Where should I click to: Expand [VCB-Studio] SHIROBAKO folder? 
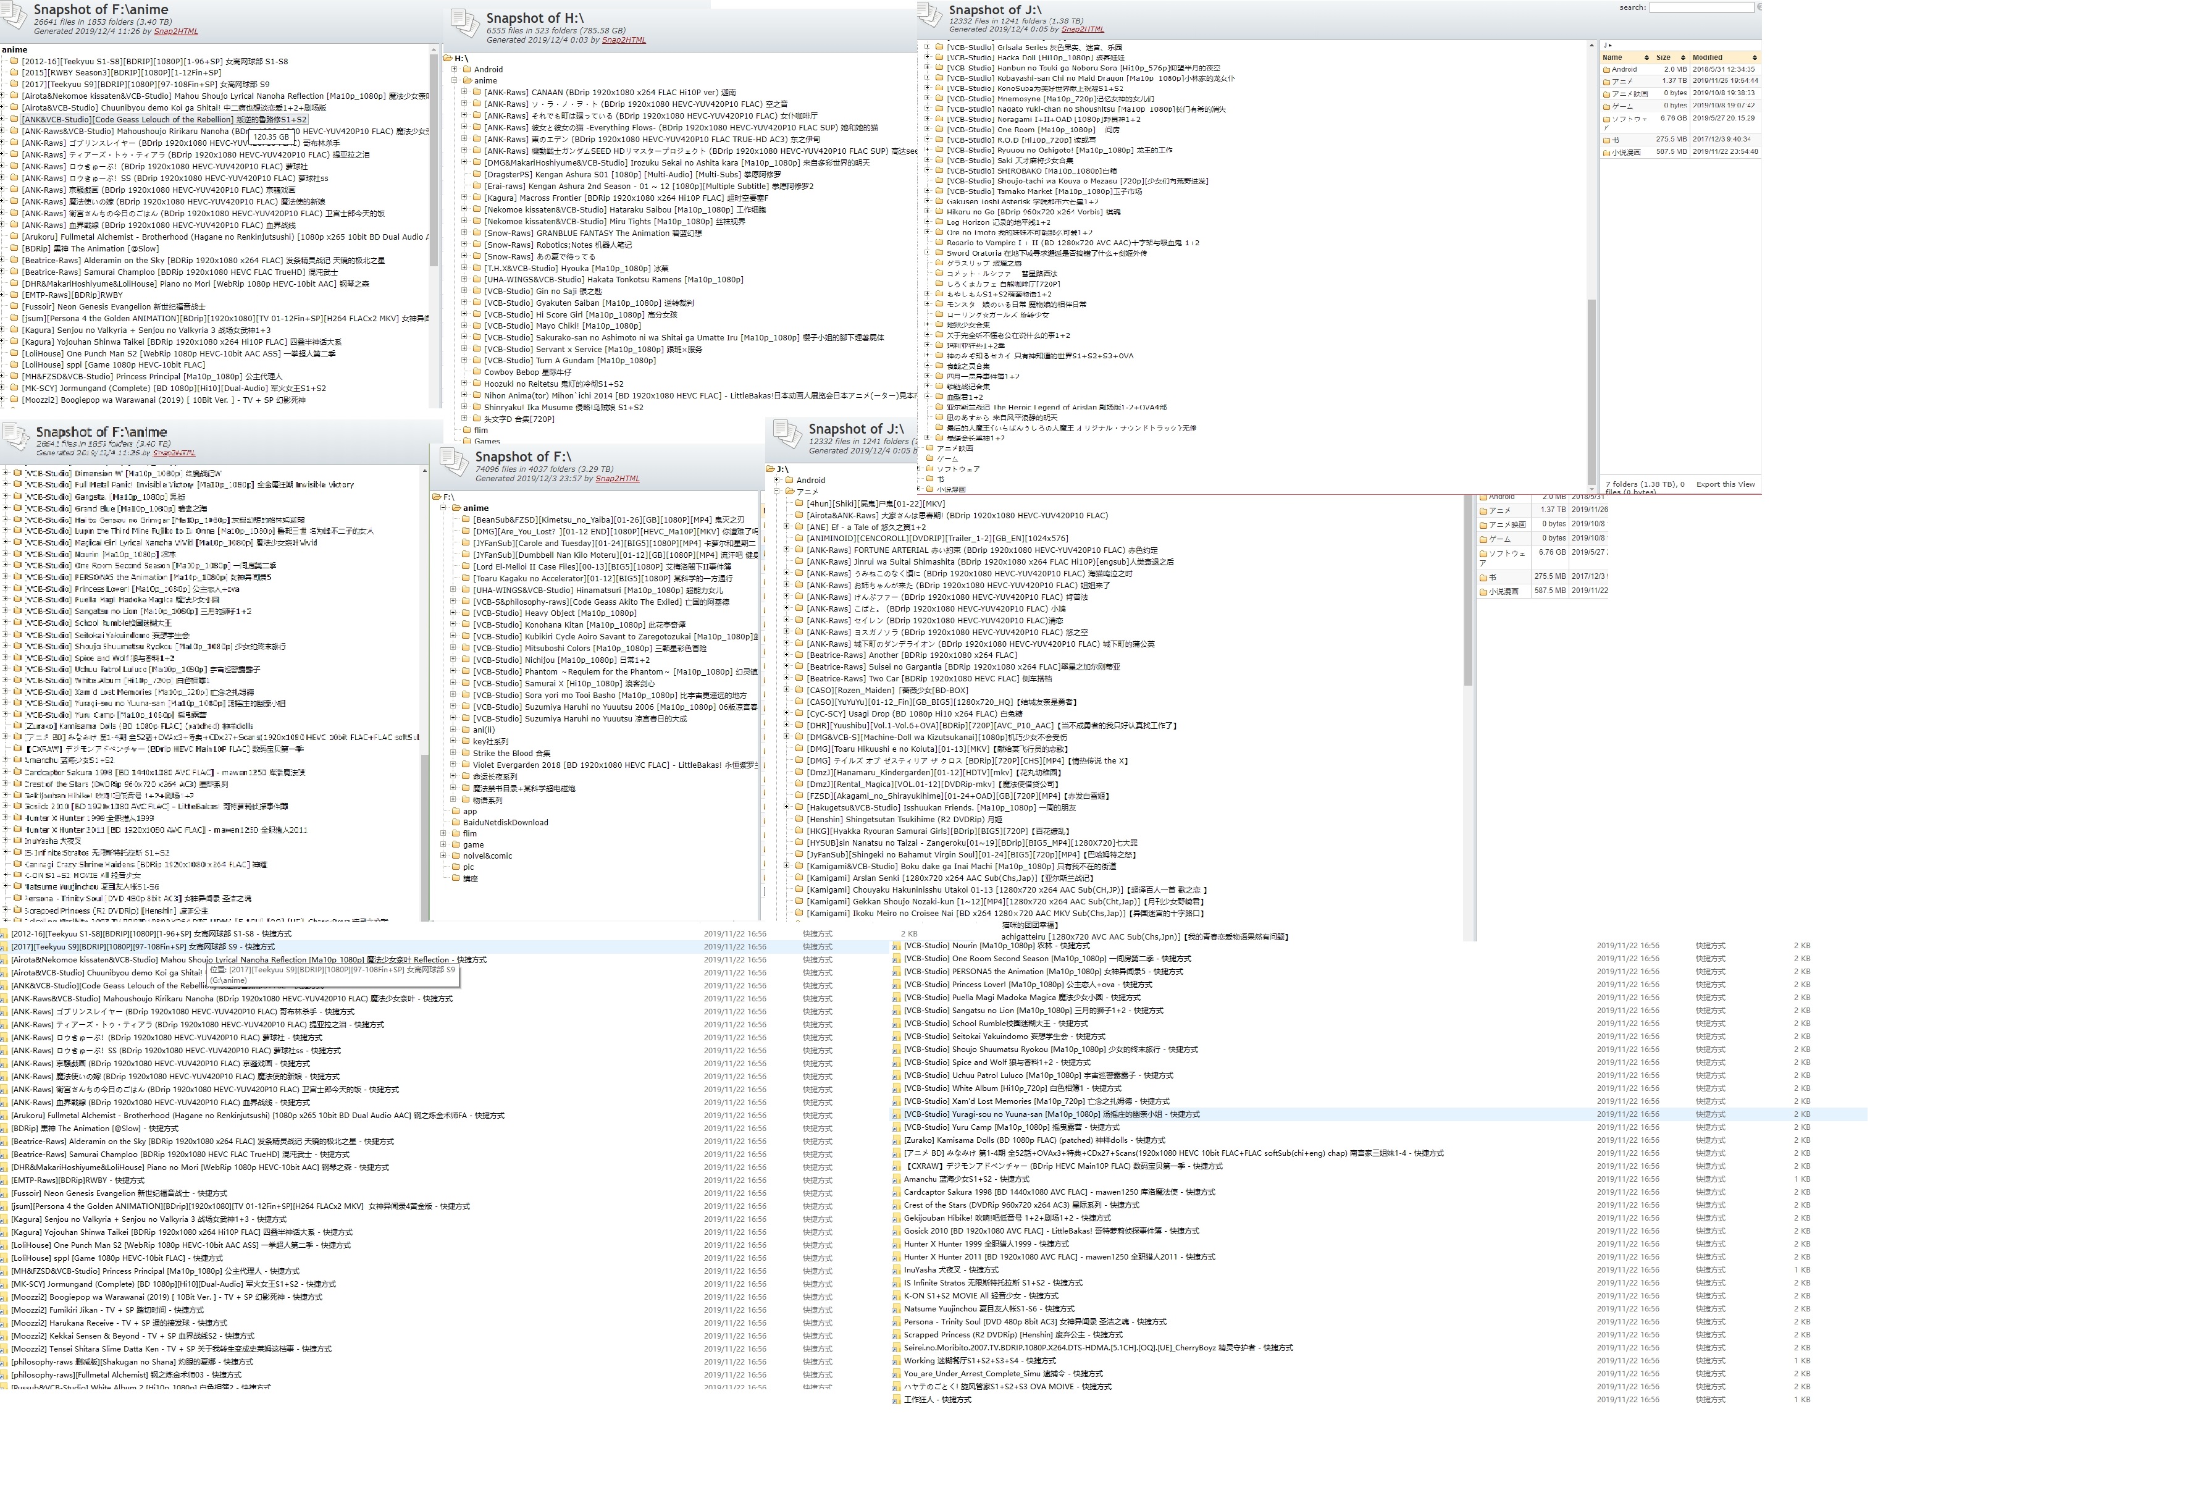click(x=927, y=170)
